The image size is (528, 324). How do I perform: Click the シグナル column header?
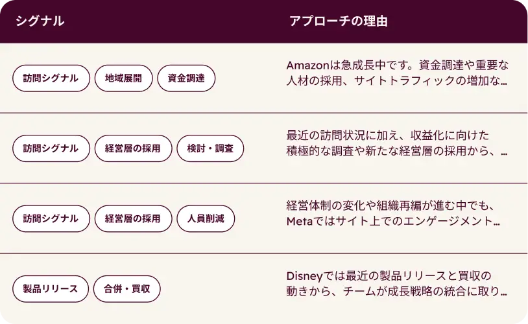click(40, 21)
